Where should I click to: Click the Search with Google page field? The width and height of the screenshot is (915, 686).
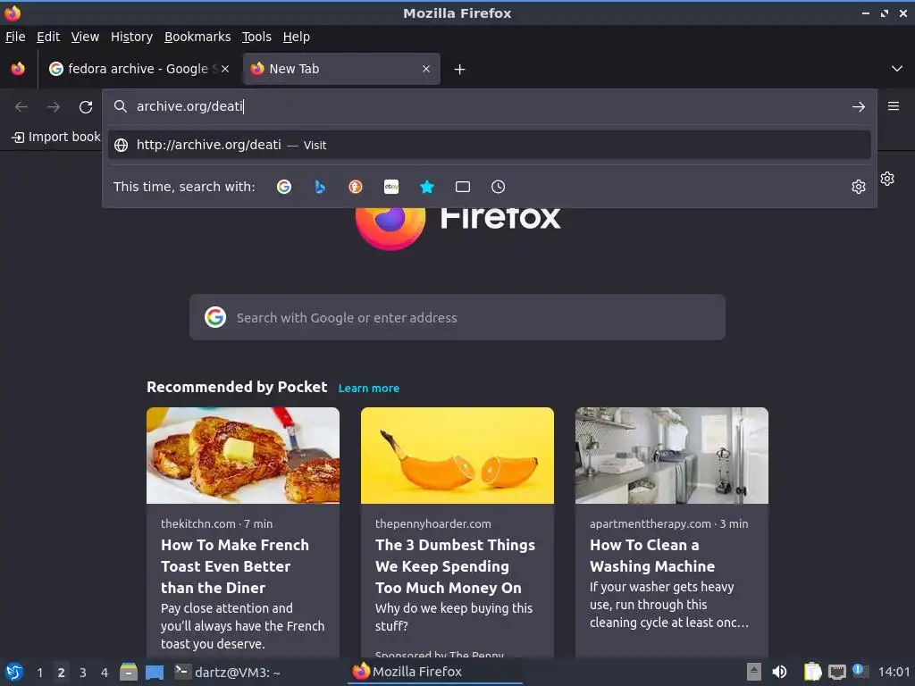click(x=457, y=317)
